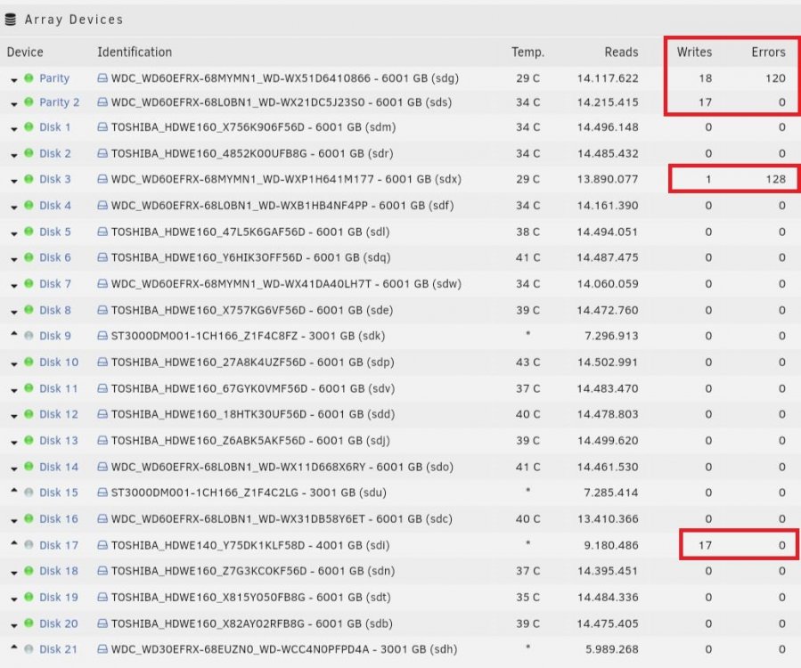Click the green status dot for Parity 2
801x668 pixels.
[29, 102]
